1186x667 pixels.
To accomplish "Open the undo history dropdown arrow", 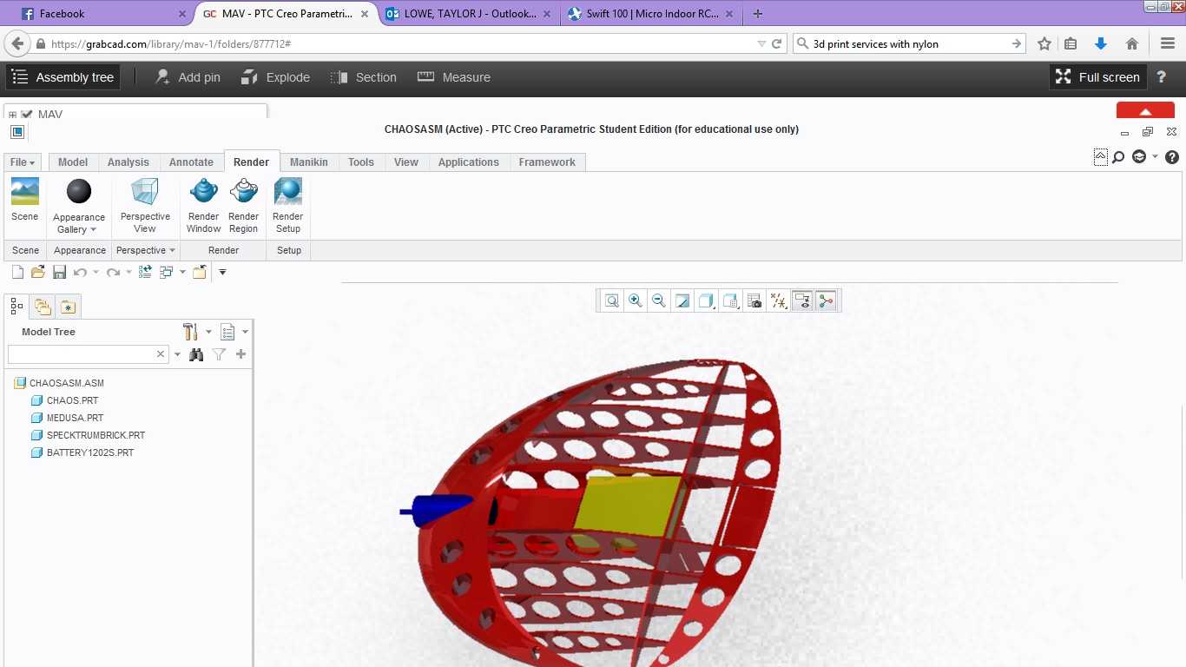I will click(96, 273).
